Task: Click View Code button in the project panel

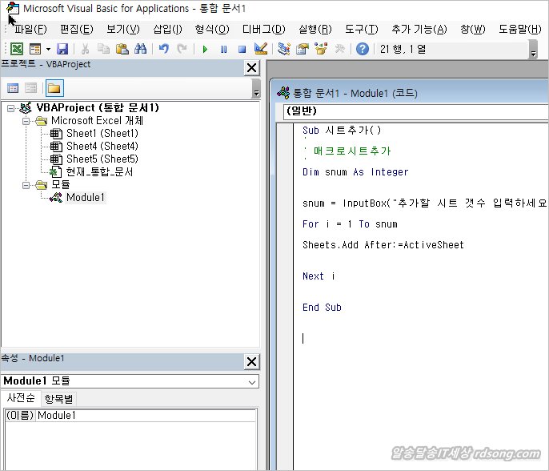Action: pyautogui.click(x=13, y=88)
